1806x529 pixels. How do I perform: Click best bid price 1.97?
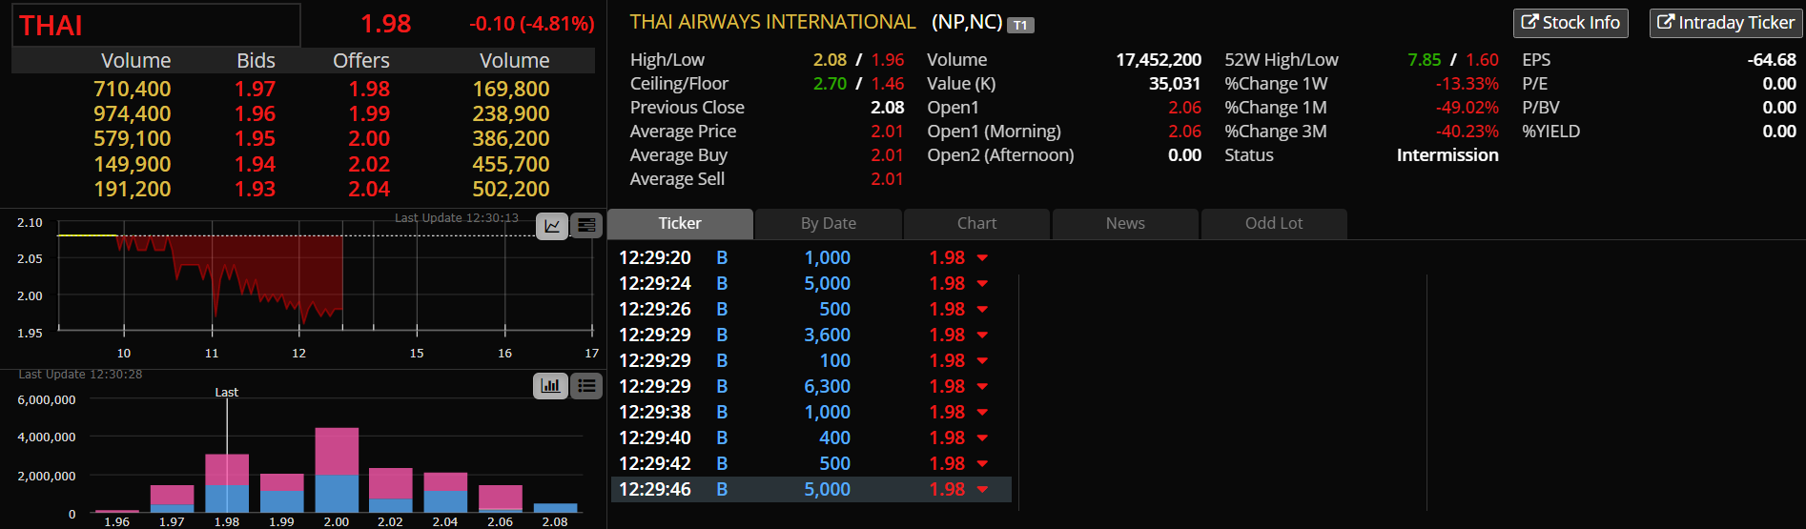point(256,90)
